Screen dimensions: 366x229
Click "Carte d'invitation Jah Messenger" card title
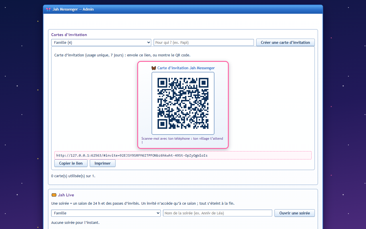(x=186, y=68)
